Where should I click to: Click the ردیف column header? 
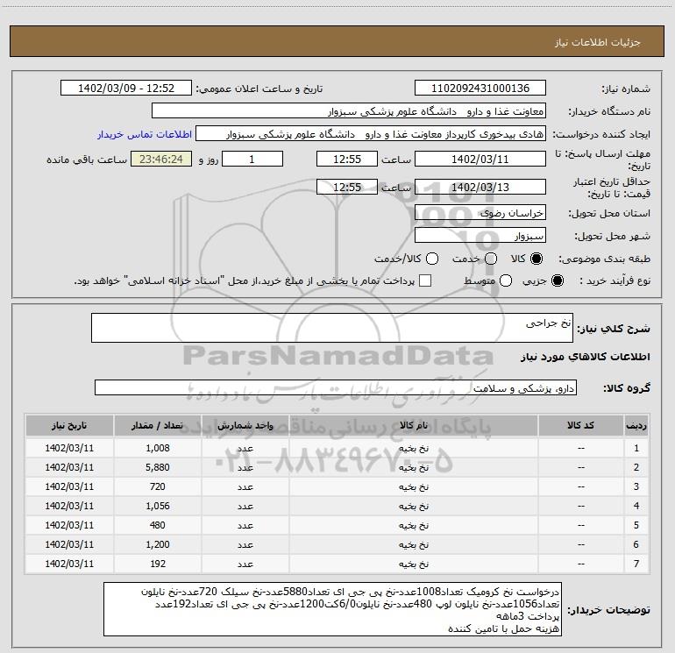(636, 426)
